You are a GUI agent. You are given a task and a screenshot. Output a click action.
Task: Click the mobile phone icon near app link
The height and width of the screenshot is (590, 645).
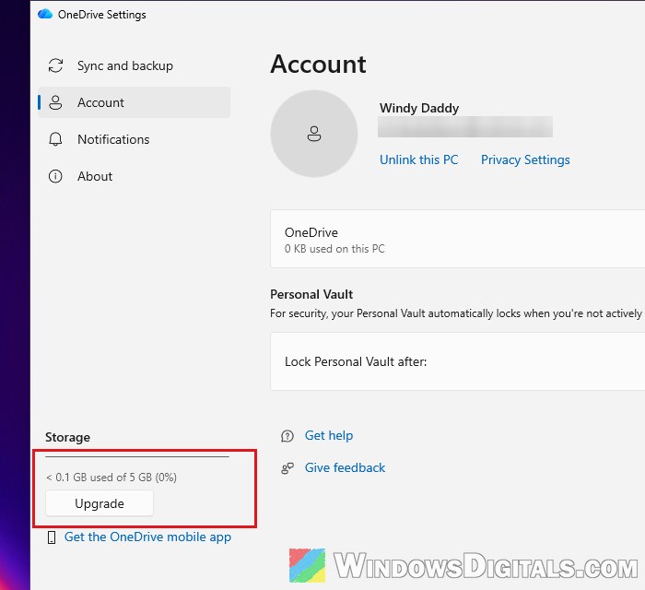coord(52,537)
